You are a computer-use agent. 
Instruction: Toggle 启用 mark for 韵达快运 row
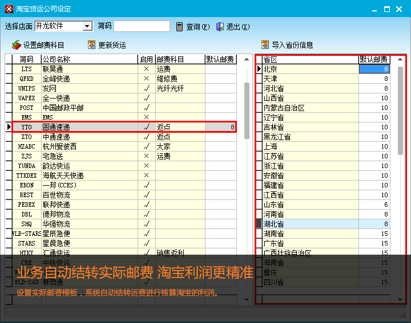coord(147,166)
